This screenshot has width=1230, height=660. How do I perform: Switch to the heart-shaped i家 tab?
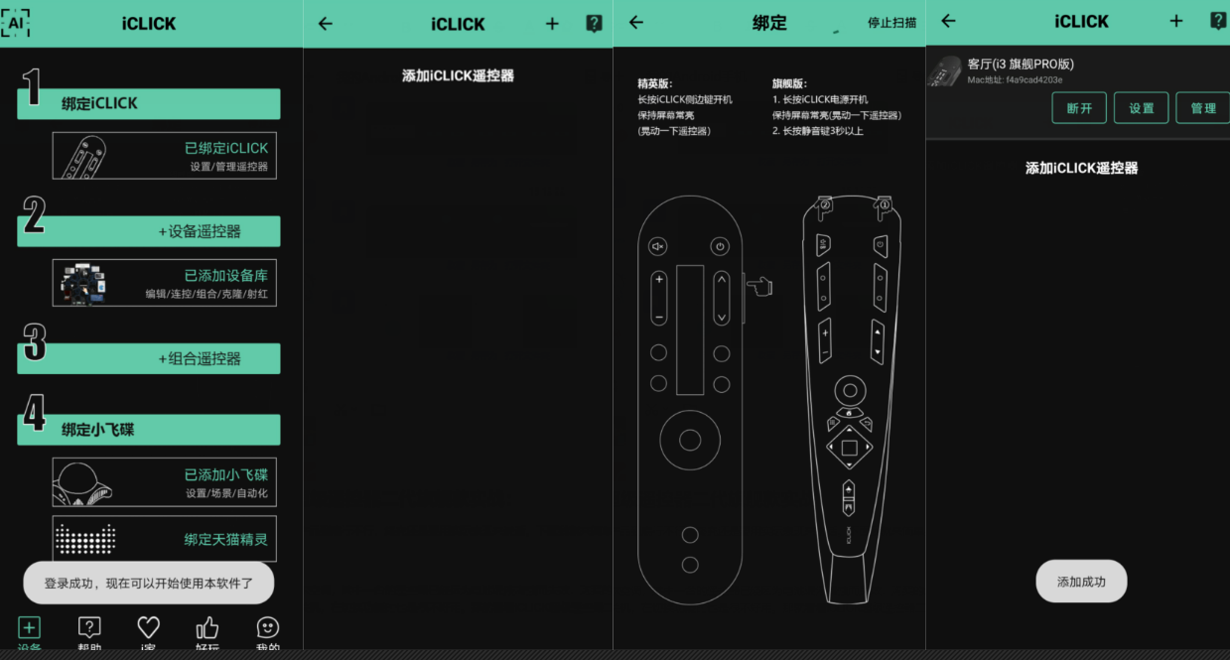click(x=147, y=627)
